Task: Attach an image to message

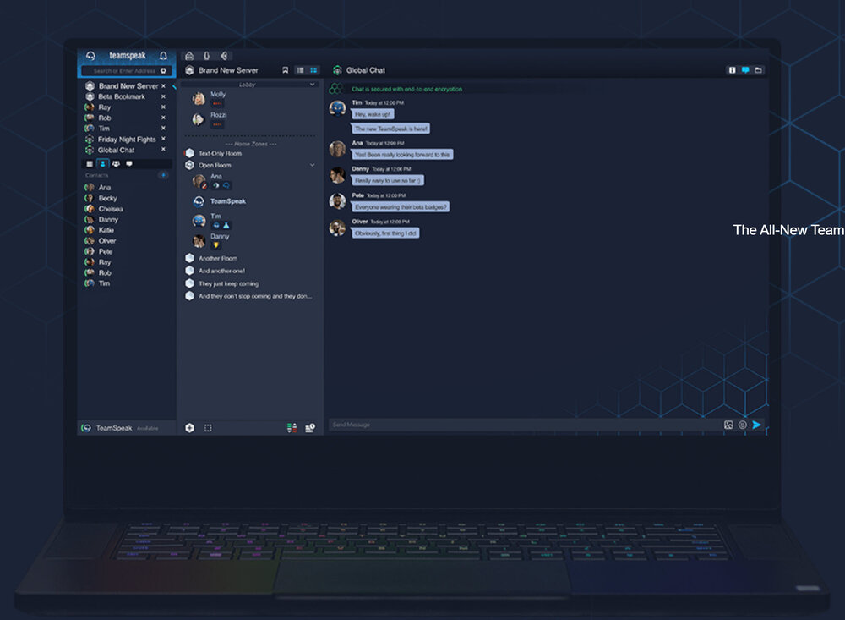Action: point(728,425)
